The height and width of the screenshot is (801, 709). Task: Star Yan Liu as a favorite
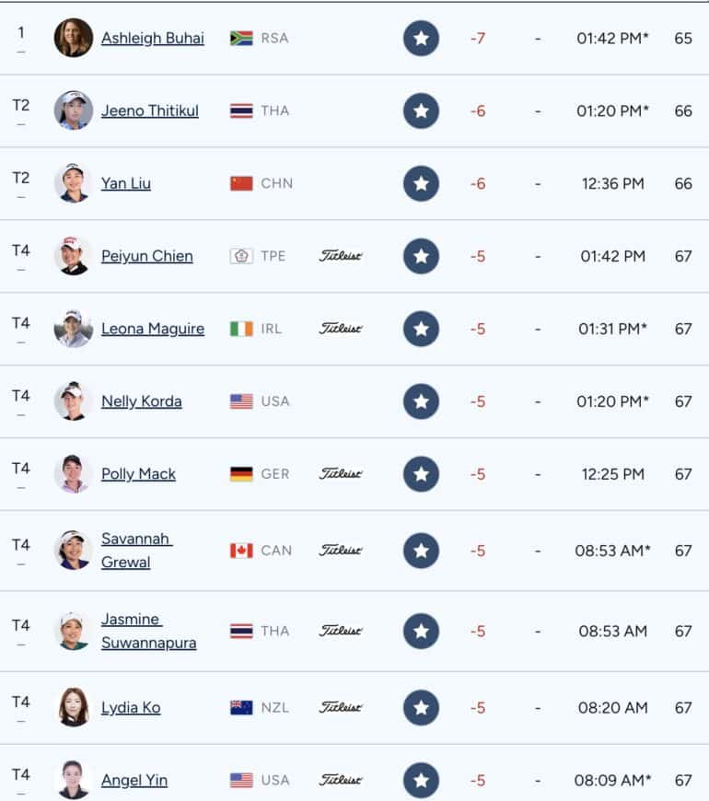[421, 183]
